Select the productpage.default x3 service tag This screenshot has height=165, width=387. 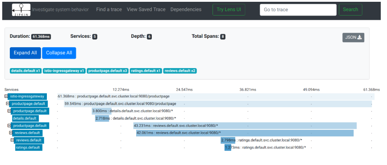tap(108, 71)
